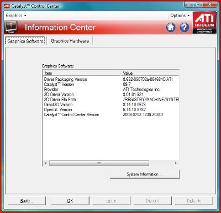Screen dimensions: 221x213
Task: Click the value 8.632-090702a-084684C-ATI
Action: point(148,79)
